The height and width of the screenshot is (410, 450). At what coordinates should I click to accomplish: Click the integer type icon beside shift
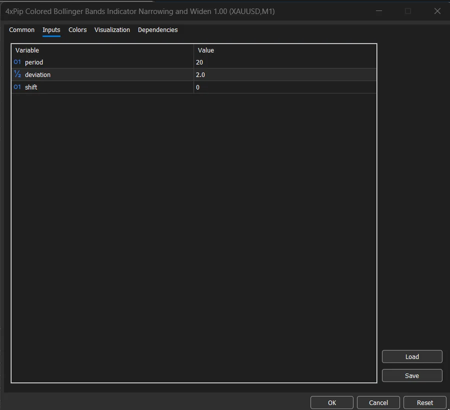pyautogui.click(x=17, y=87)
